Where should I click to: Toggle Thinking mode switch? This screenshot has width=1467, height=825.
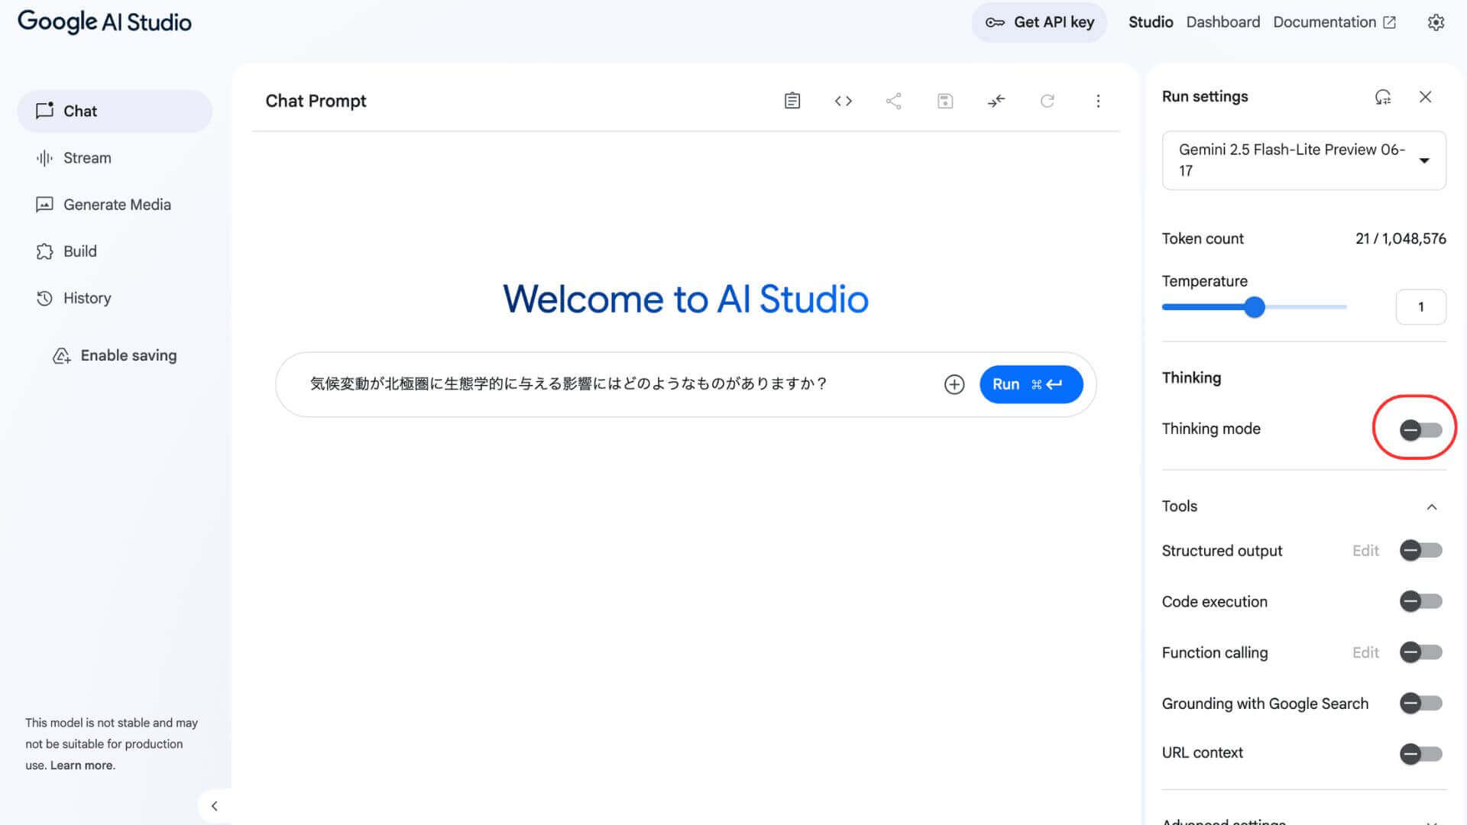(x=1421, y=430)
